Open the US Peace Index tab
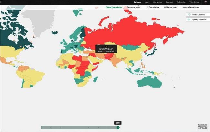 click(x=152, y=7)
